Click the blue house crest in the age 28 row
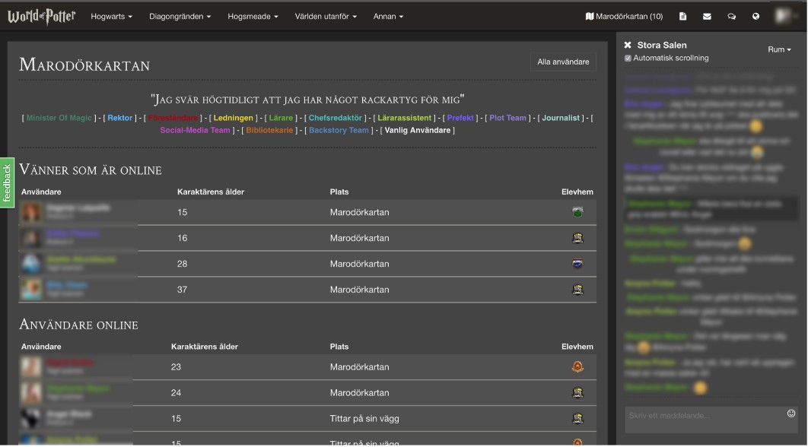 (x=577, y=264)
